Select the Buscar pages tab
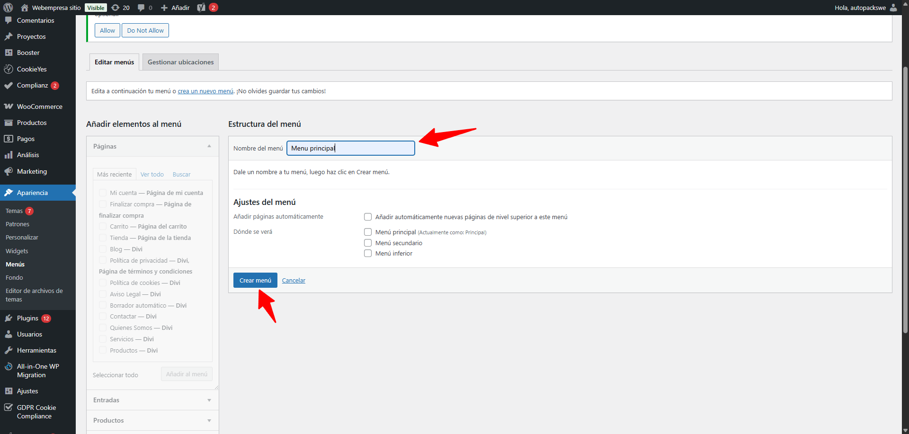The height and width of the screenshot is (434, 909). [x=181, y=174]
